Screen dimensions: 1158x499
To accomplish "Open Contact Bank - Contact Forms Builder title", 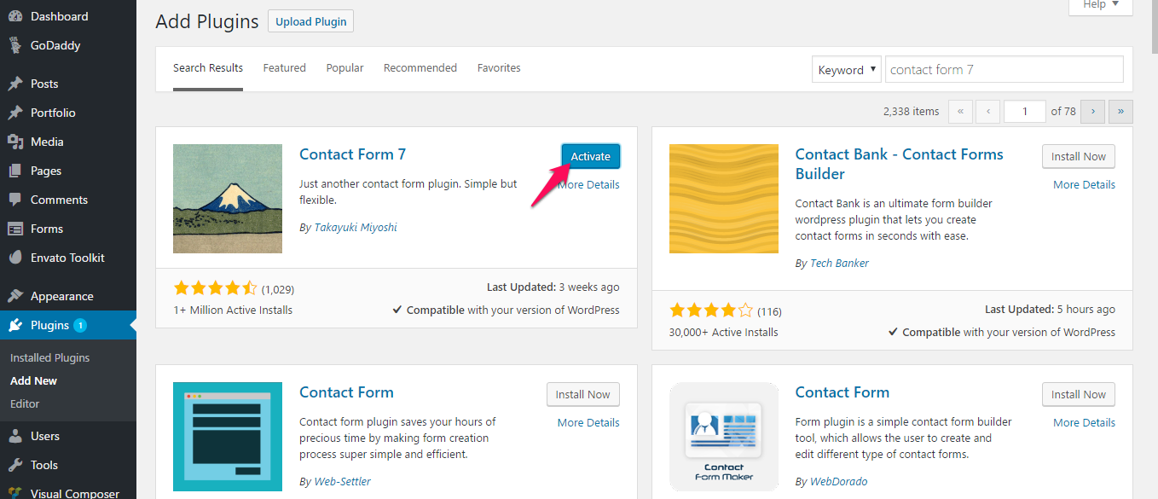I will coord(899,164).
